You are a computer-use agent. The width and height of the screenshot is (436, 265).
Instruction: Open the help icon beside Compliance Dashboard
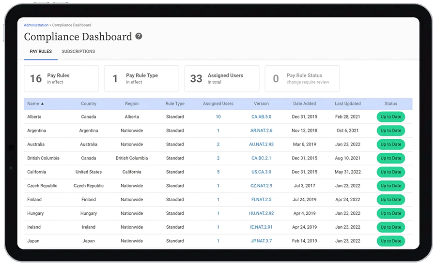[x=139, y=36]
